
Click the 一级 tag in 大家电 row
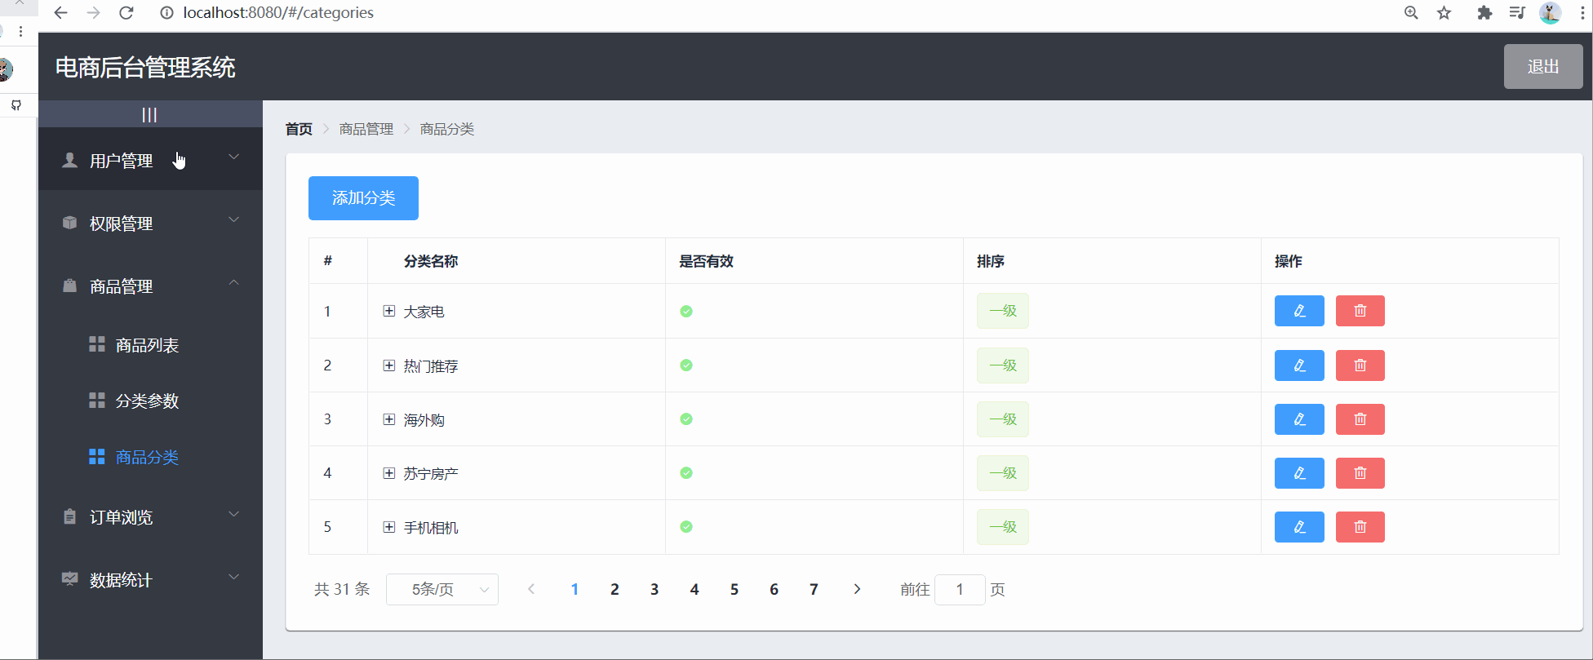click(1003, 311)
